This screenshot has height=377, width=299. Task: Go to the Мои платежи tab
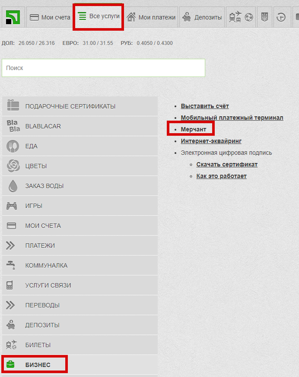point(151,17)
